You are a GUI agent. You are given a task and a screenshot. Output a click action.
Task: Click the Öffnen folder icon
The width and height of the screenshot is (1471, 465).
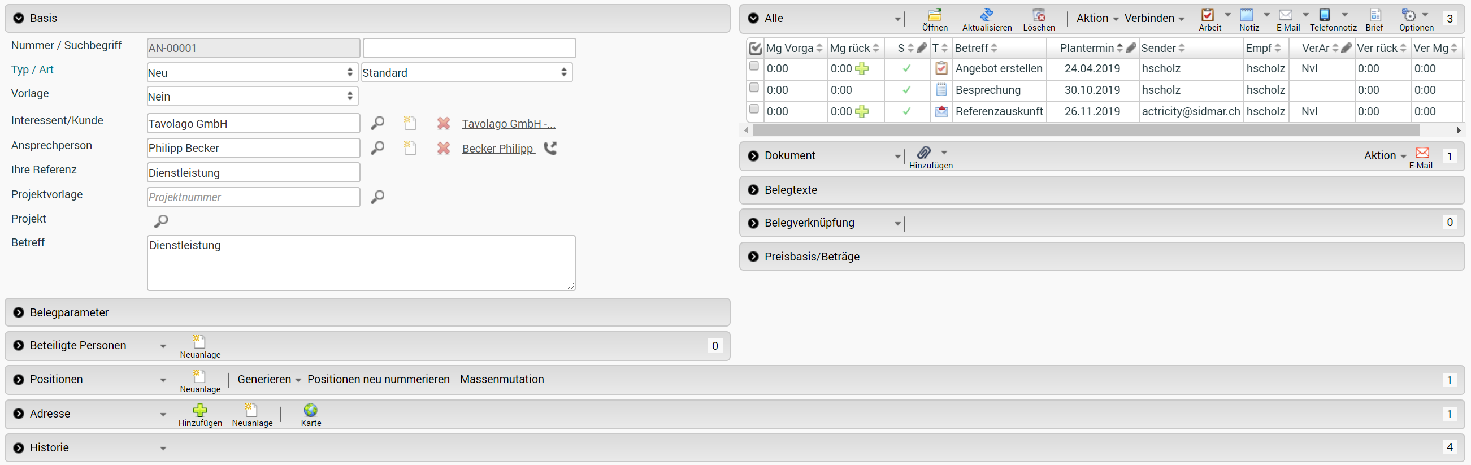click(934, 15)
